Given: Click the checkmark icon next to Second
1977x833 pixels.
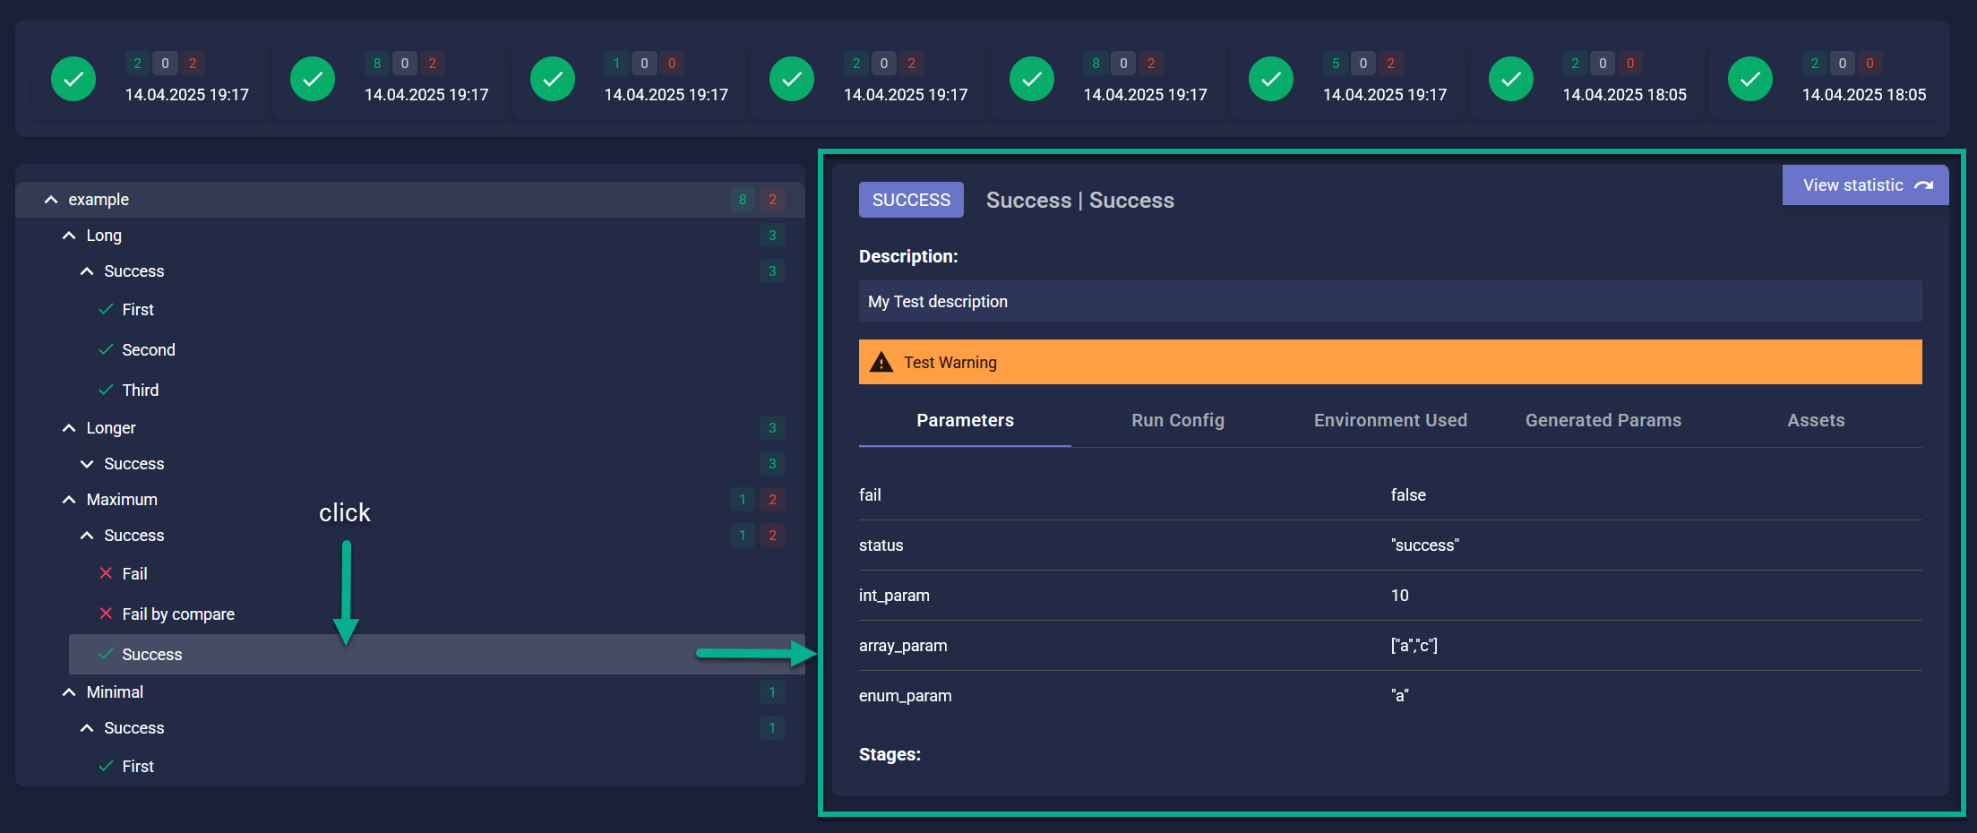Looking at the screenshot, I should click(x=106, y=349).
